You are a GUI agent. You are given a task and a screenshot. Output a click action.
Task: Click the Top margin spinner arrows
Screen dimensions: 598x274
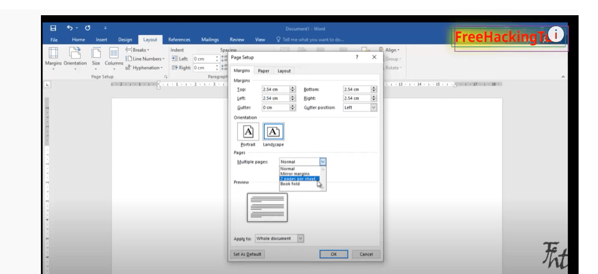click(x=293, y=89)
